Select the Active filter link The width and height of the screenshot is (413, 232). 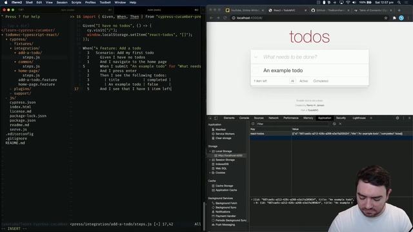point(303,81)
